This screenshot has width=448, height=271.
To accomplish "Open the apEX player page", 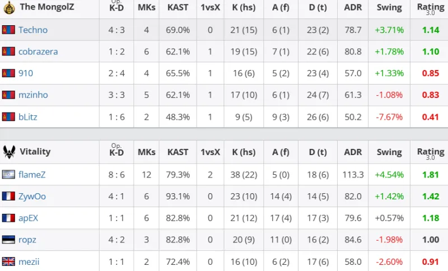I will (x=29, y=218).
